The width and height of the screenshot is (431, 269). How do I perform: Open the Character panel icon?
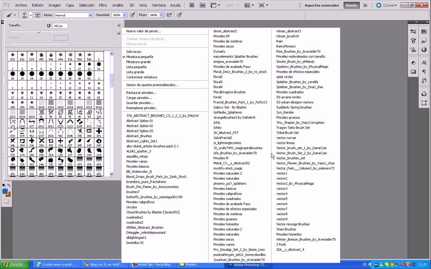click(424, 63)
